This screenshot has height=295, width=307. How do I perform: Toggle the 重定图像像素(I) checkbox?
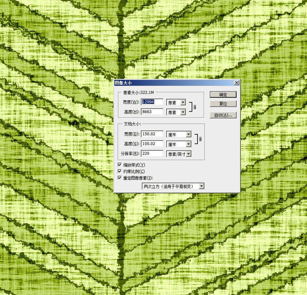pos(120,178)
